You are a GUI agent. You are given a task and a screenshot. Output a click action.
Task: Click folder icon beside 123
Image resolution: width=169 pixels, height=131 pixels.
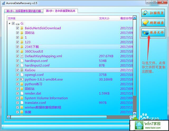click(x=22, y=42)
